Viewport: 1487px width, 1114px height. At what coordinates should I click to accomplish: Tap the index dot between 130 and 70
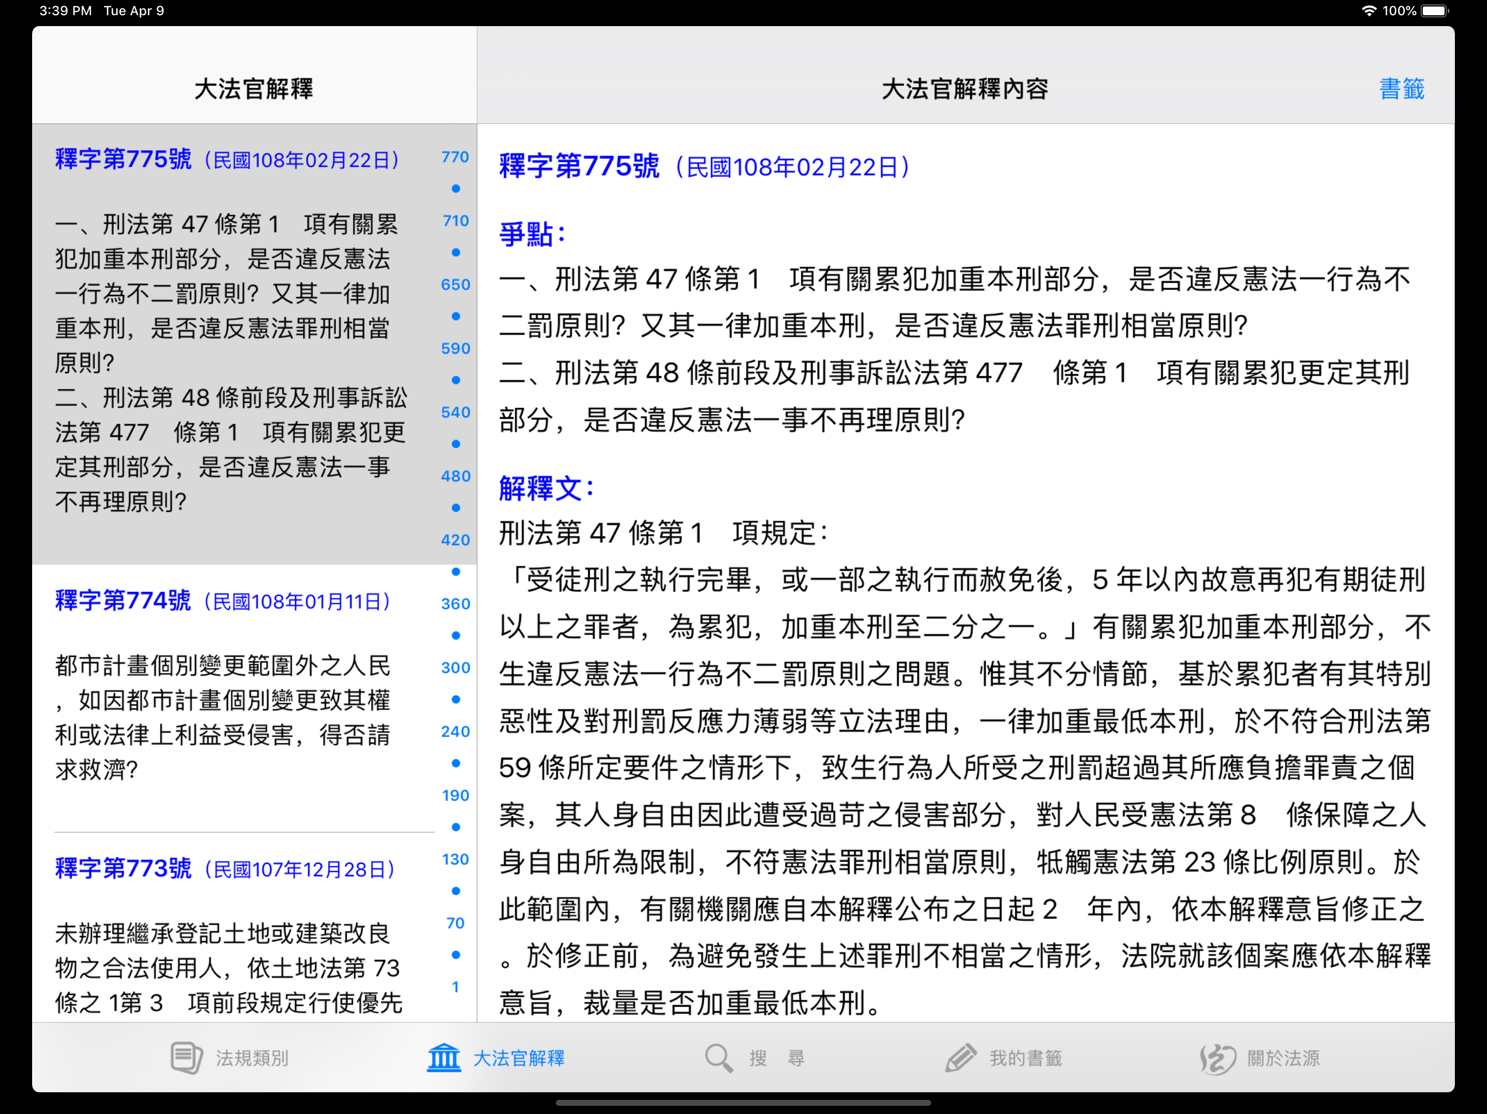coord(456,891)
